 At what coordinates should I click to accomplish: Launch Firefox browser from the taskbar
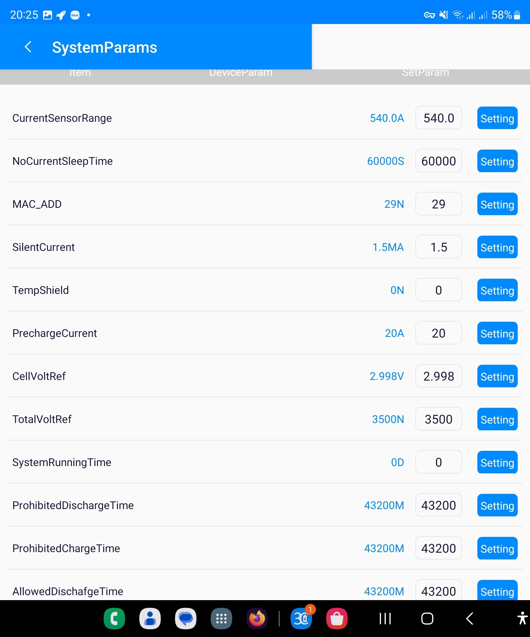pyautogui.click(x=257, y=619)
